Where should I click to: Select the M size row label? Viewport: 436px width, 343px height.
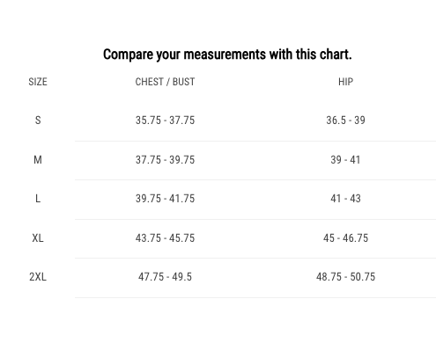click(38, 160)
